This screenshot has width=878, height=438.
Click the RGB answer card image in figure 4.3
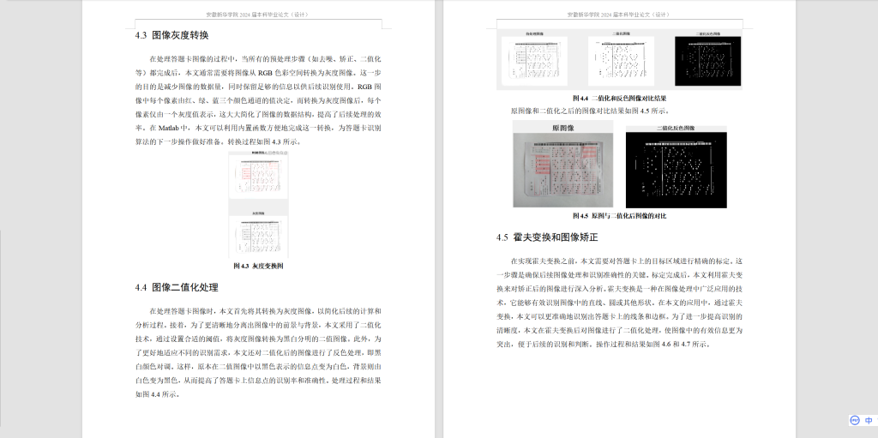258,177
